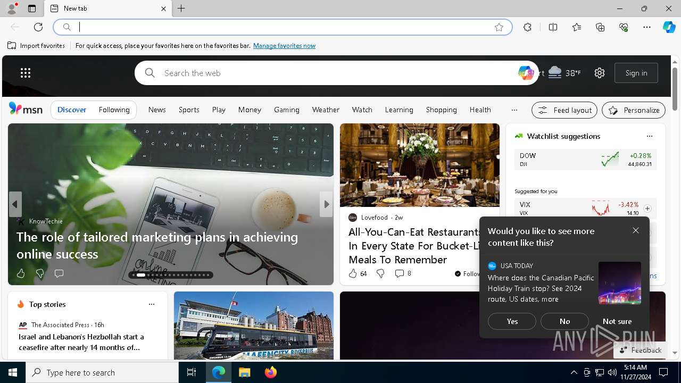Like the KnowTechie marketing article
Screen dimensions: 681x383
21,273
